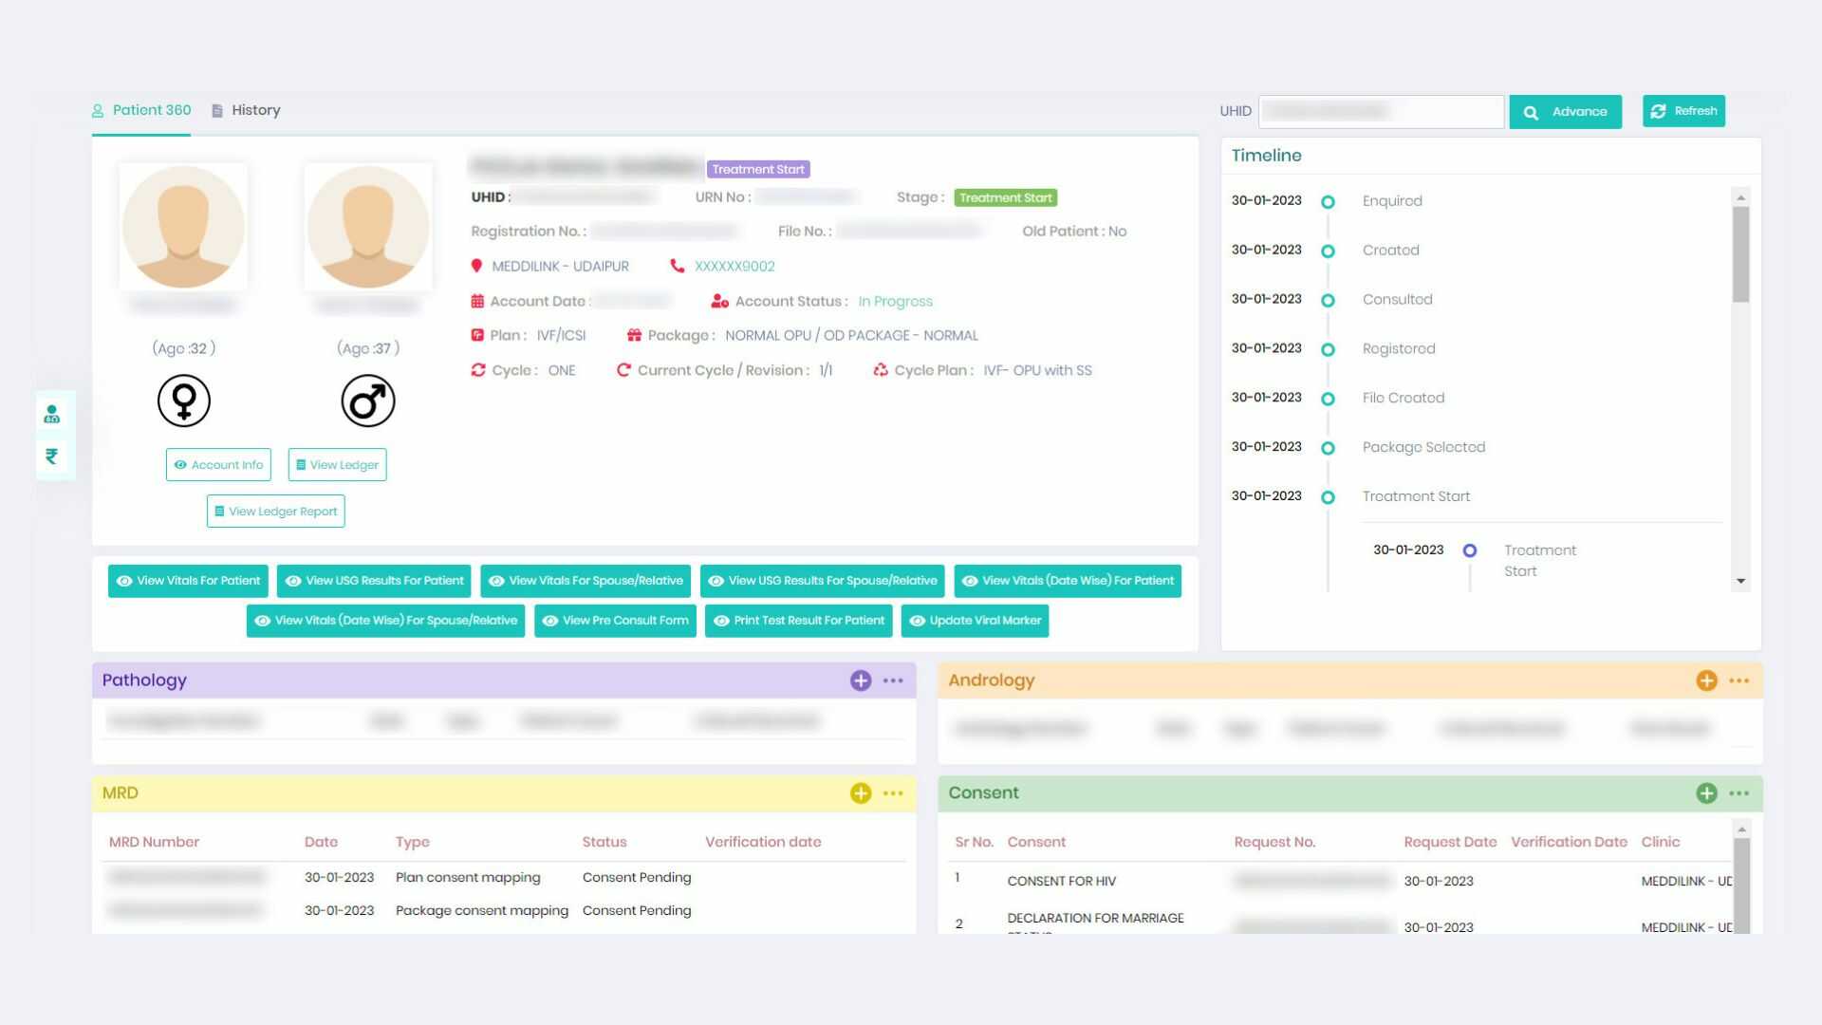Image resolution: width=1822 pixels, height=1025 pixels.
Task: Click Update Viral Marker
Action: pos(975,621)
